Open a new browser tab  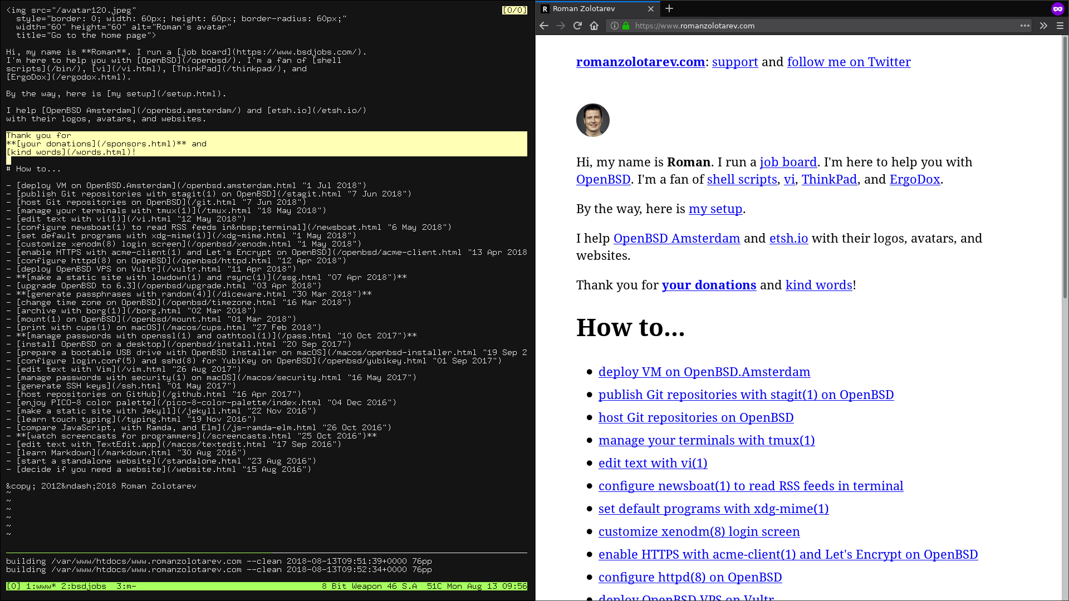click(x=669, y=8)
